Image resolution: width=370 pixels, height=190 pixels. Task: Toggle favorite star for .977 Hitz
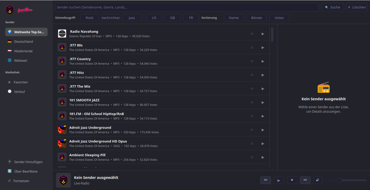[252, 75]
